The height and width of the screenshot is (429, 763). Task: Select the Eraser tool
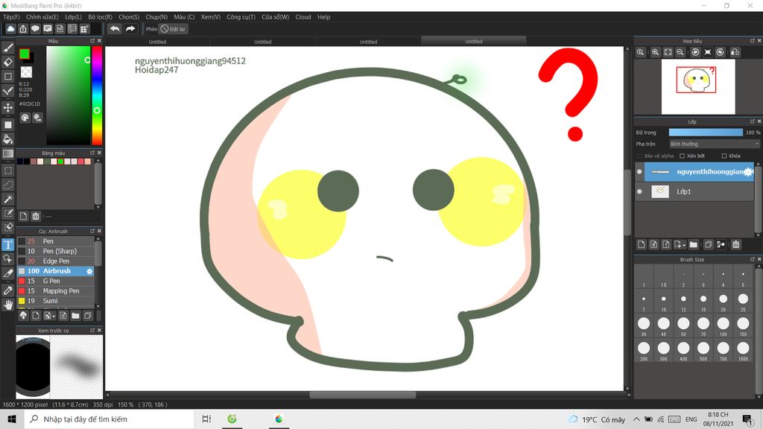coord(7,62)
